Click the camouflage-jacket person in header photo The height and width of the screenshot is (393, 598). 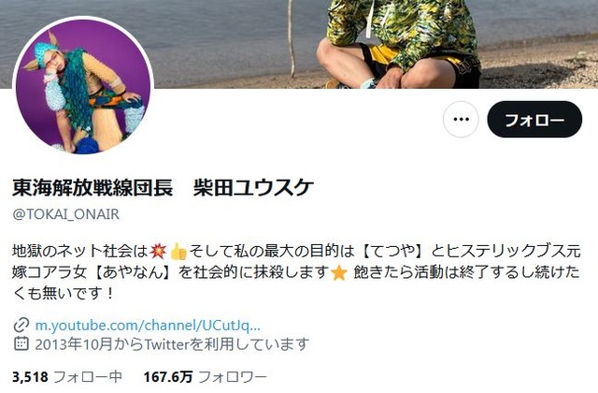click(401, 44)
